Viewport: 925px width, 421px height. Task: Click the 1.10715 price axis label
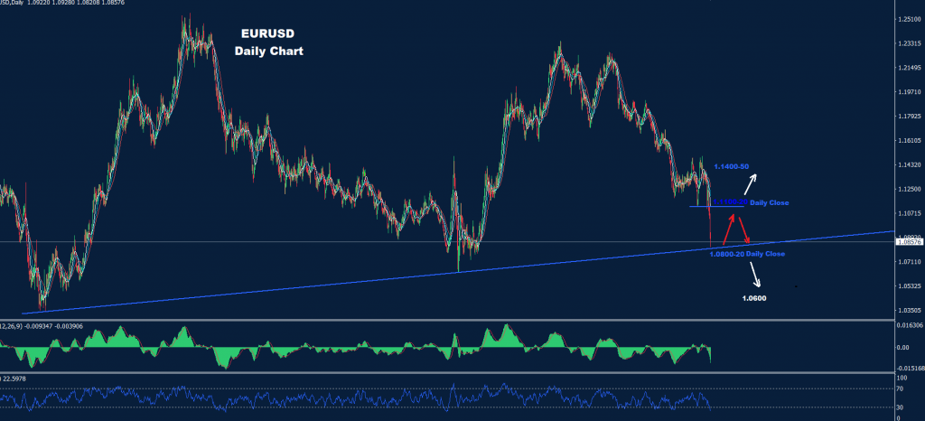tap(910, 213)
